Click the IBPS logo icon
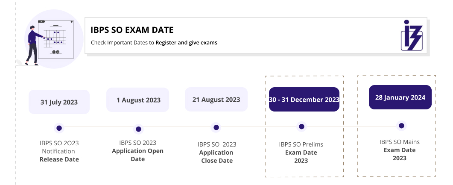The height and width of the screenshot is (185, 453). click(412, 35)
